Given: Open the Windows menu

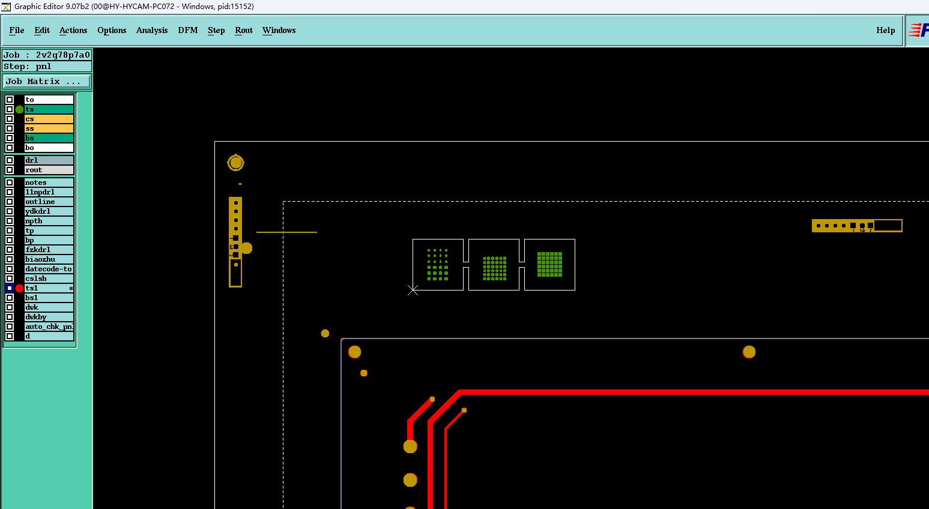Looking at the screenshot, I should tap(279, 30).
